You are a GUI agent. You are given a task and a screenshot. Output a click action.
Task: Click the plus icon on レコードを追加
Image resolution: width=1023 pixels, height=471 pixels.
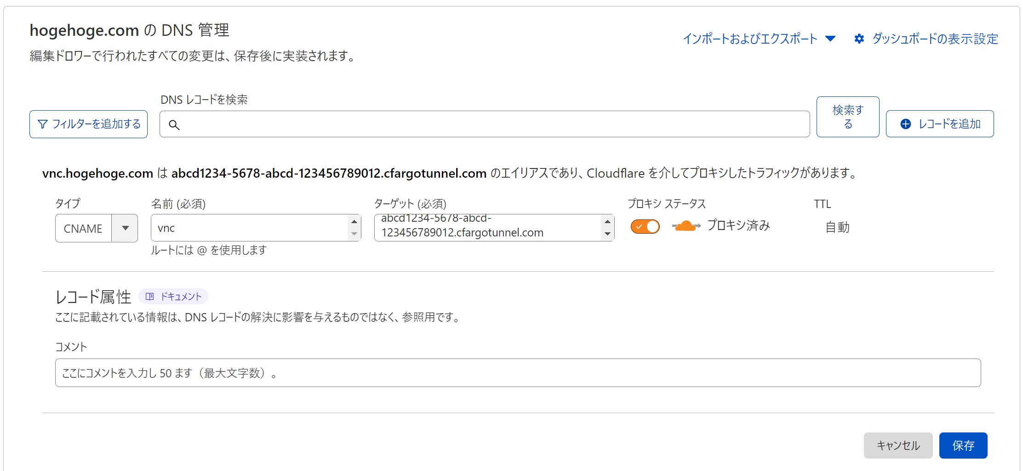pyautogui.click(x=905, y=124)
